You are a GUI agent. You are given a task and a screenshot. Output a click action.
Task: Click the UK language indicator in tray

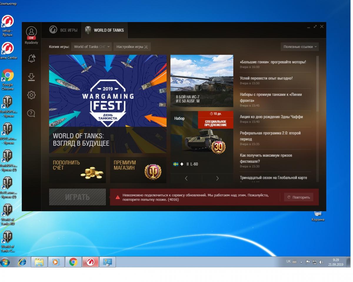tap(288, 261)
